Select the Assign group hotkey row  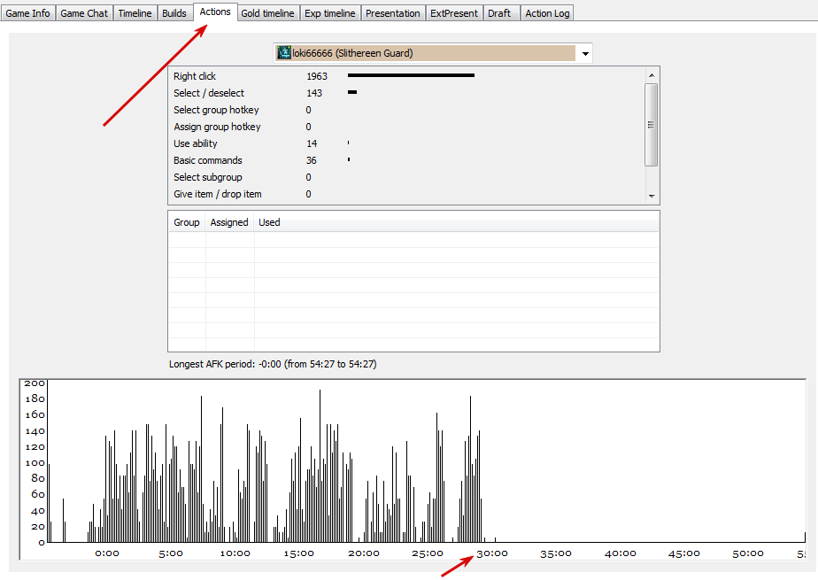pos(405,127)
